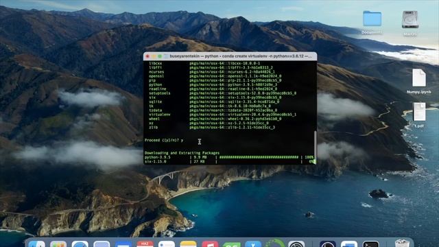Open Music from the Dock
Viewport: 439px width, 247px height.
(210, 244)
